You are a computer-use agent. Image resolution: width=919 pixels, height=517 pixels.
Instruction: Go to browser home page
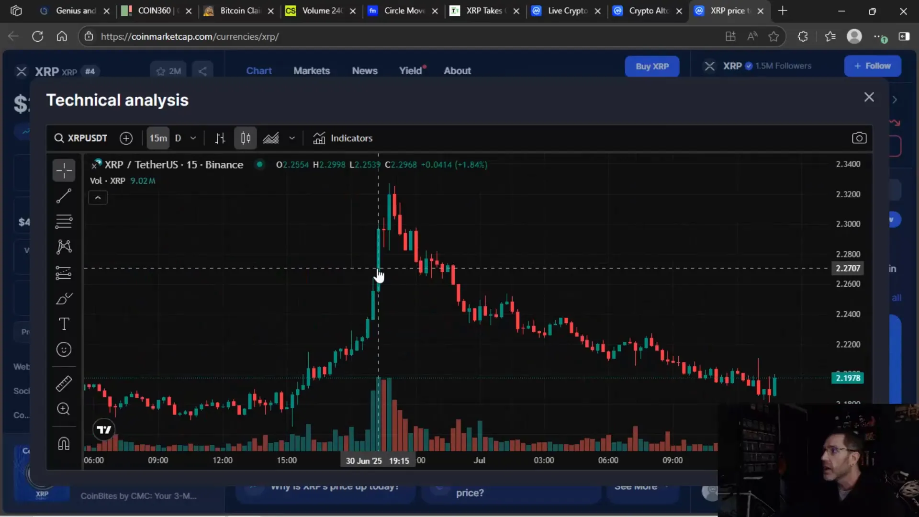[62, 36]
